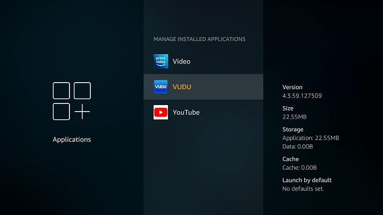Click the Prime Video app icon
Viewport: 383px width, 215px height.
pyautogui.click(x=161, y=61)
